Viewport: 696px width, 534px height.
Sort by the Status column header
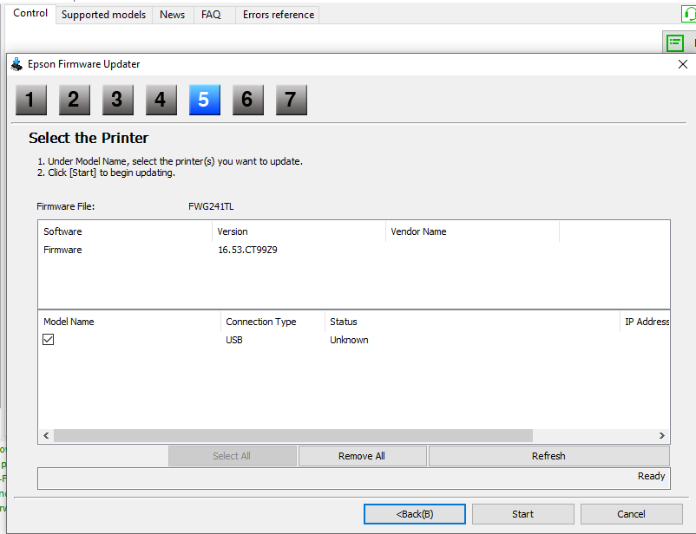473,322
